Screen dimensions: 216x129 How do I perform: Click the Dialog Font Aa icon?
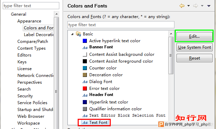(x=85, y=82)
